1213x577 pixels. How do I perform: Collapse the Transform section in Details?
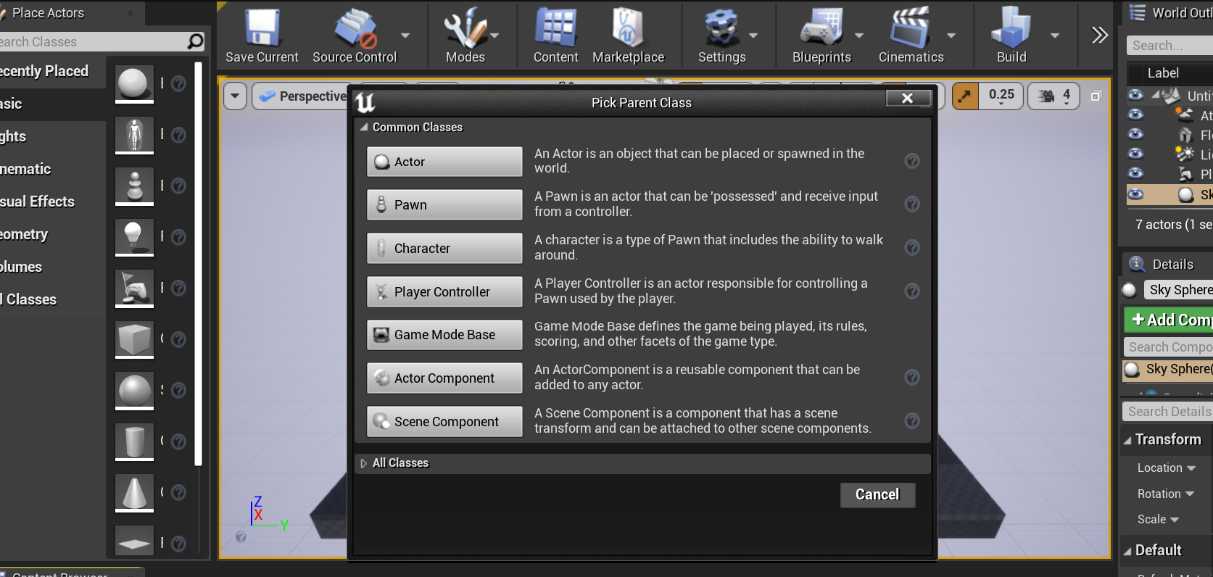(x=1127, y=440)
